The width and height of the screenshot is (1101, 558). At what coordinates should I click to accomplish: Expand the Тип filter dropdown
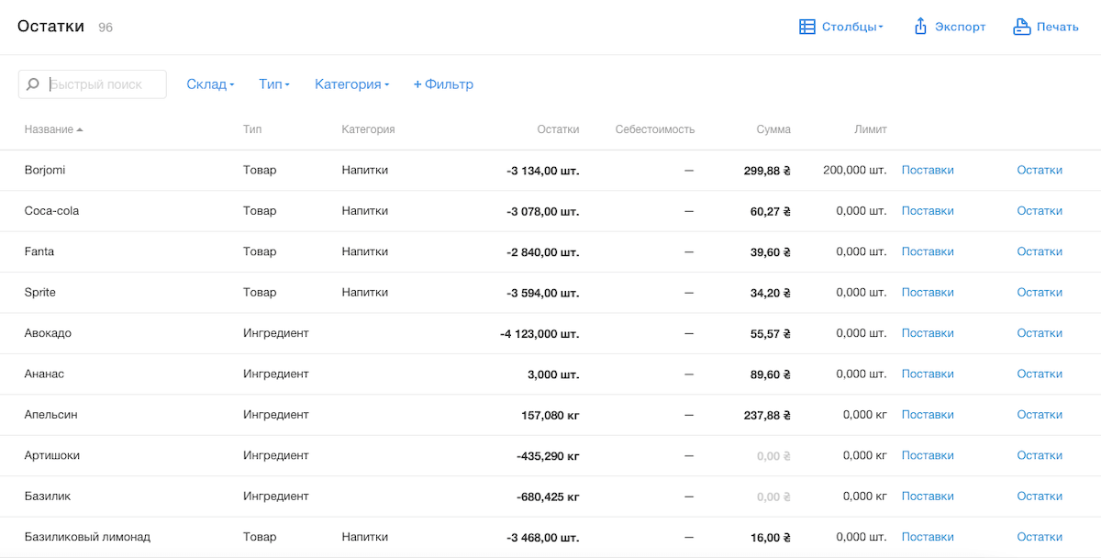273,84
